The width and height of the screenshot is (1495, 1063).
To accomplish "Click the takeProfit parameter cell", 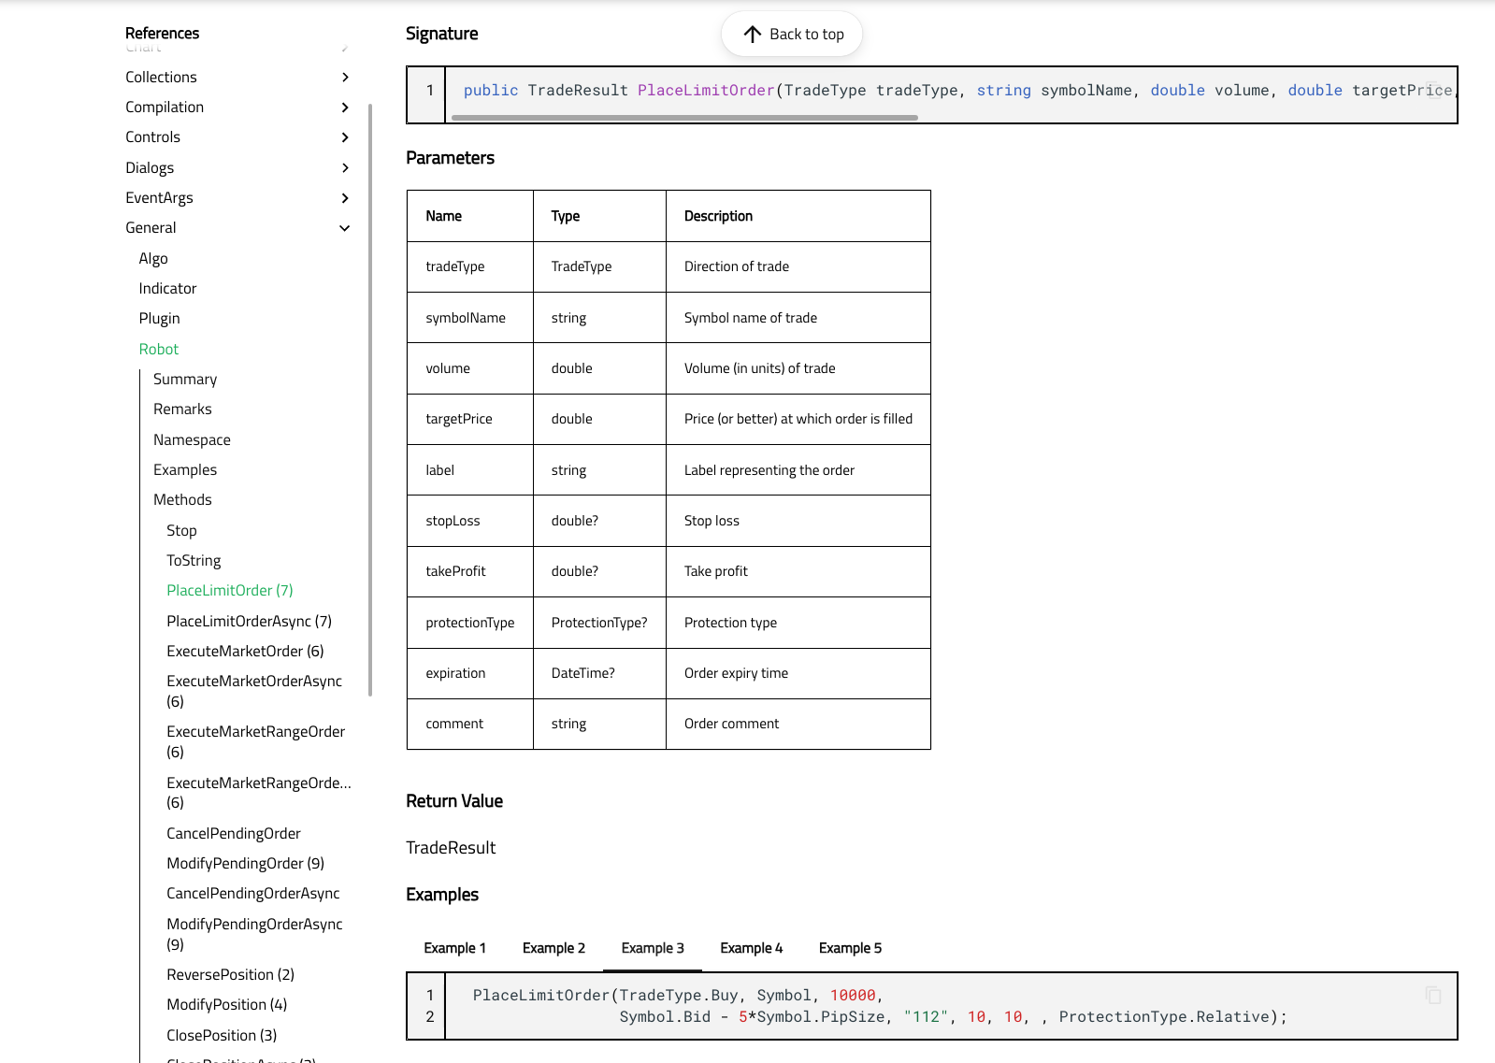I will tap(470, 571).
